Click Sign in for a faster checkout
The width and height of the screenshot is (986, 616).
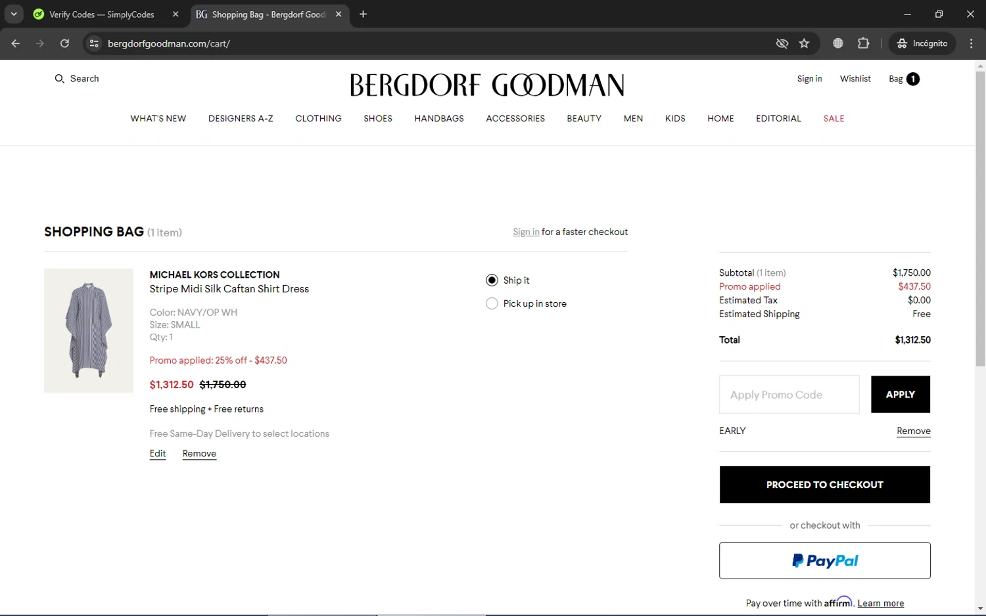526,232
